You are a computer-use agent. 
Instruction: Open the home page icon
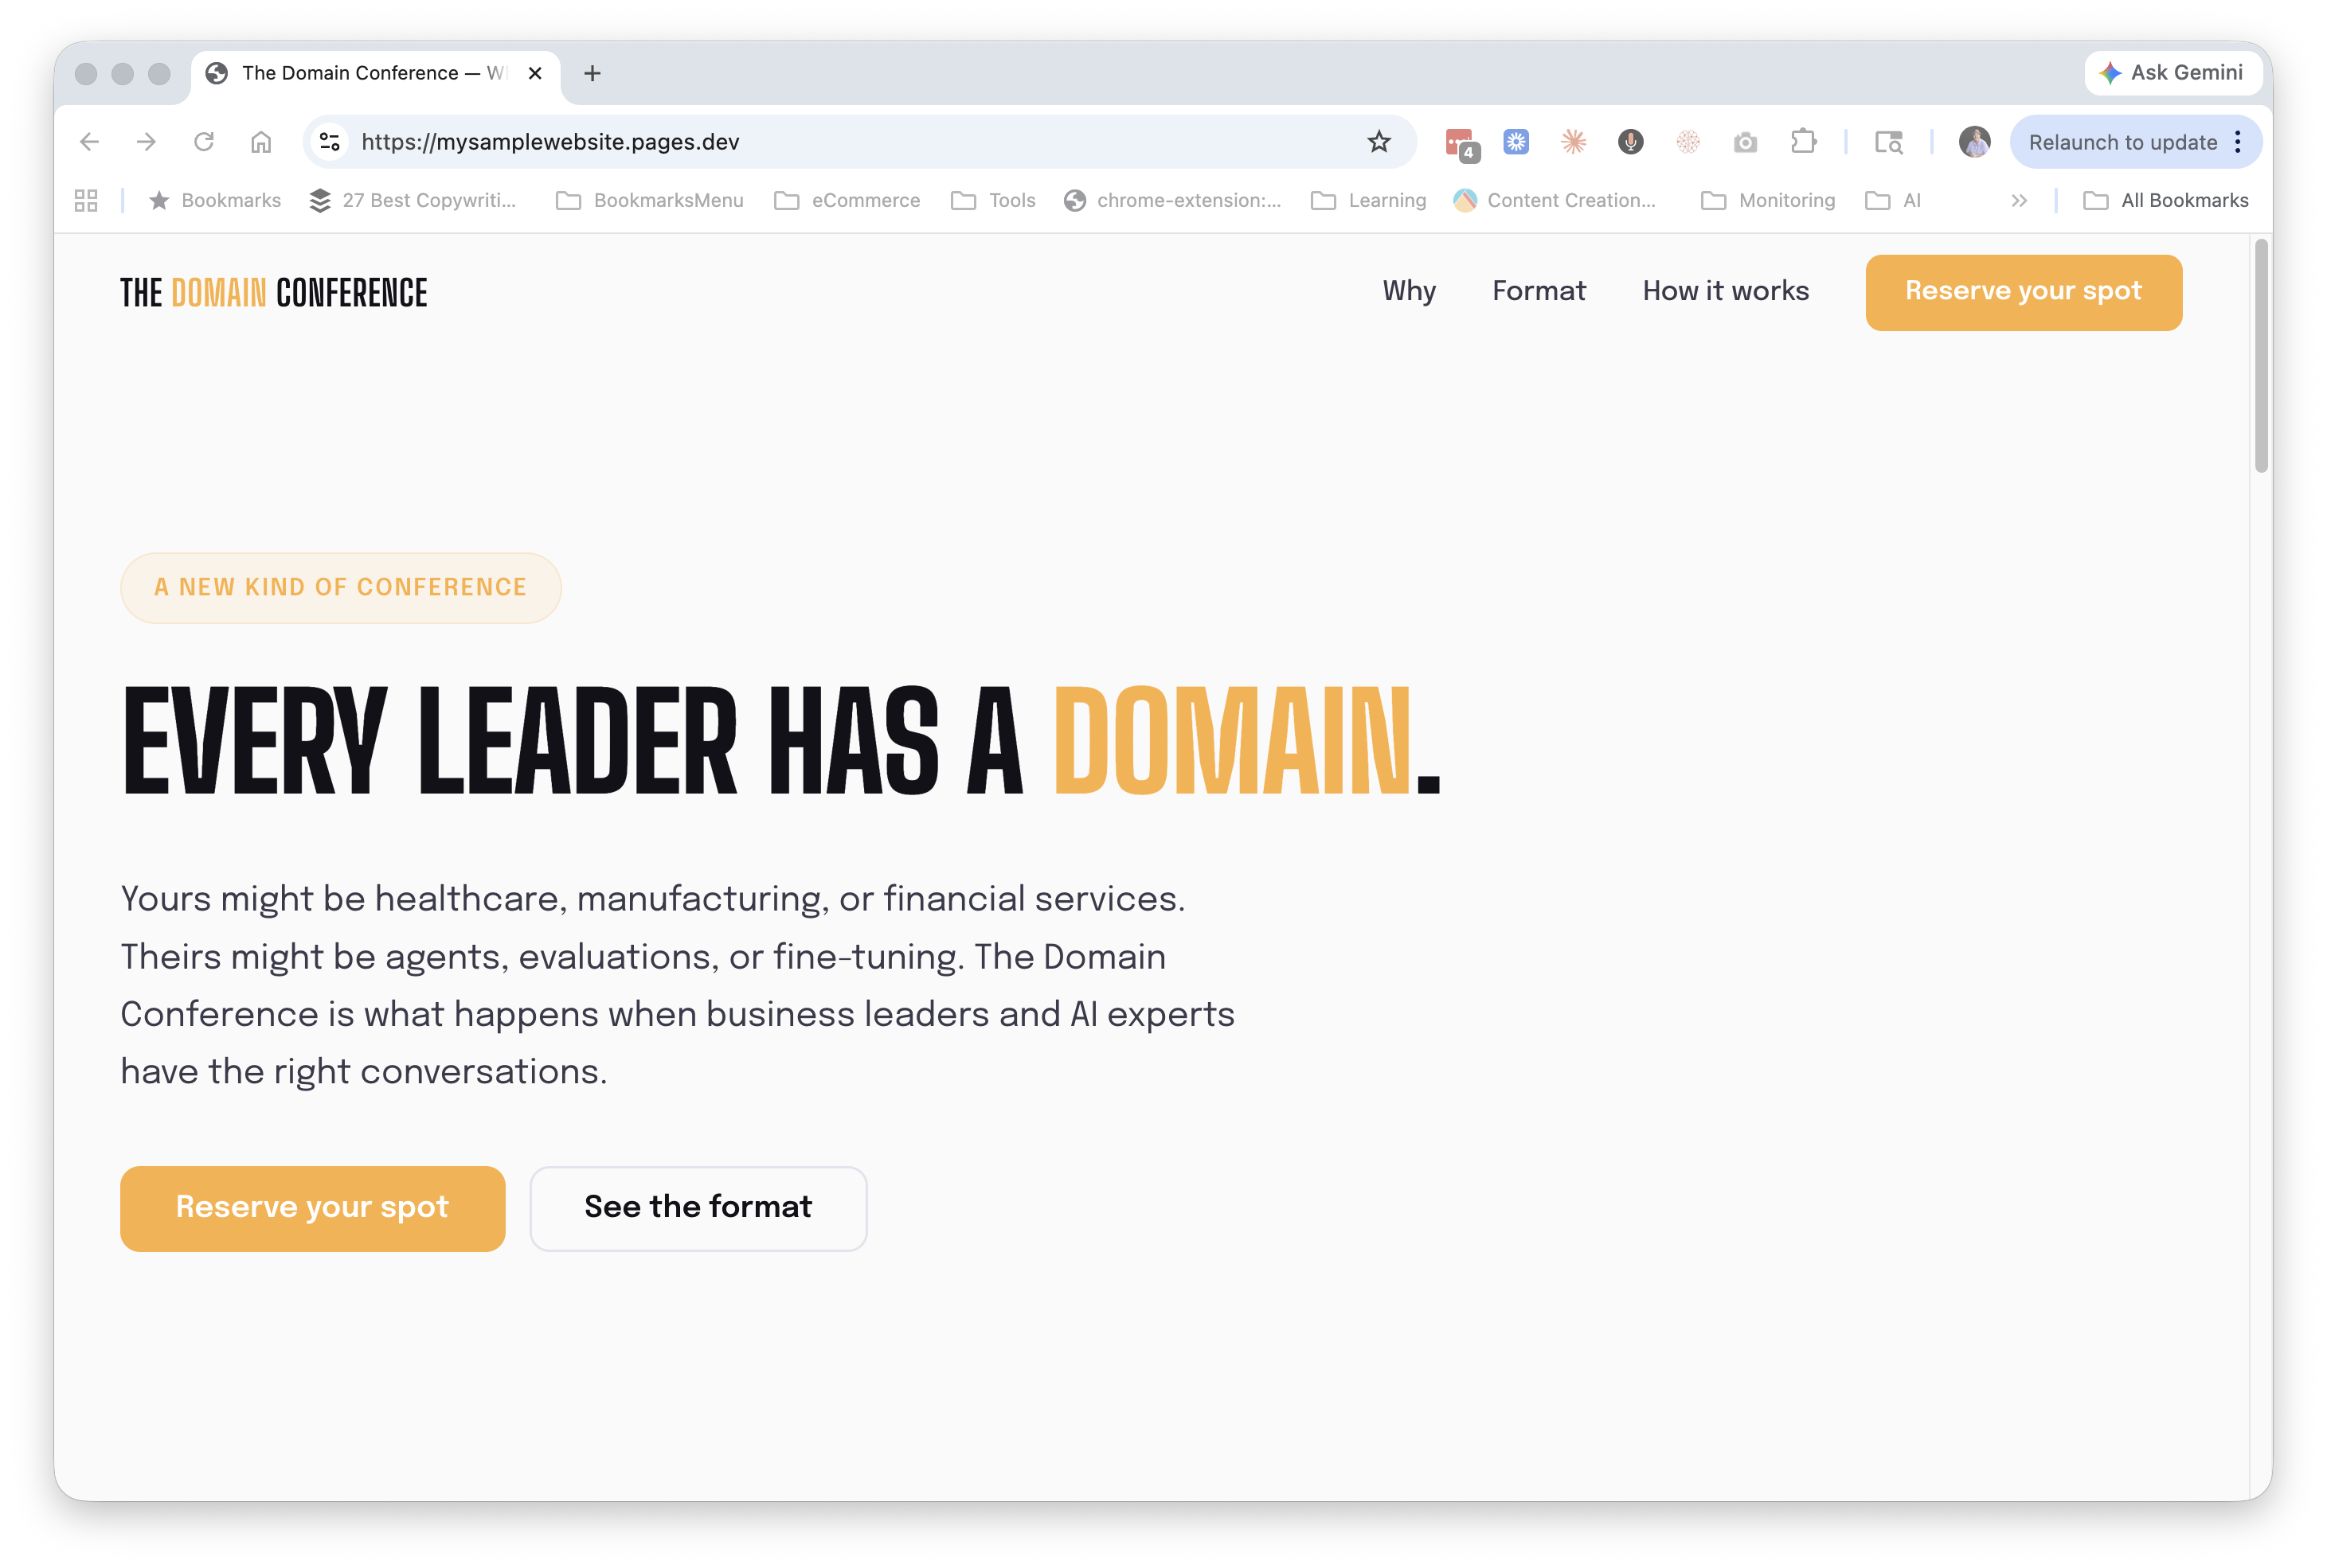261,142
